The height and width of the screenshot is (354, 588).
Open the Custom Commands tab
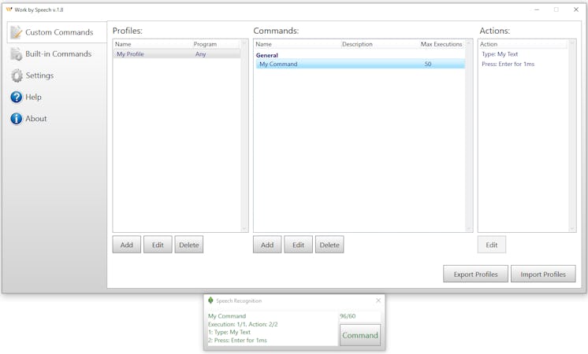(57, 32)
